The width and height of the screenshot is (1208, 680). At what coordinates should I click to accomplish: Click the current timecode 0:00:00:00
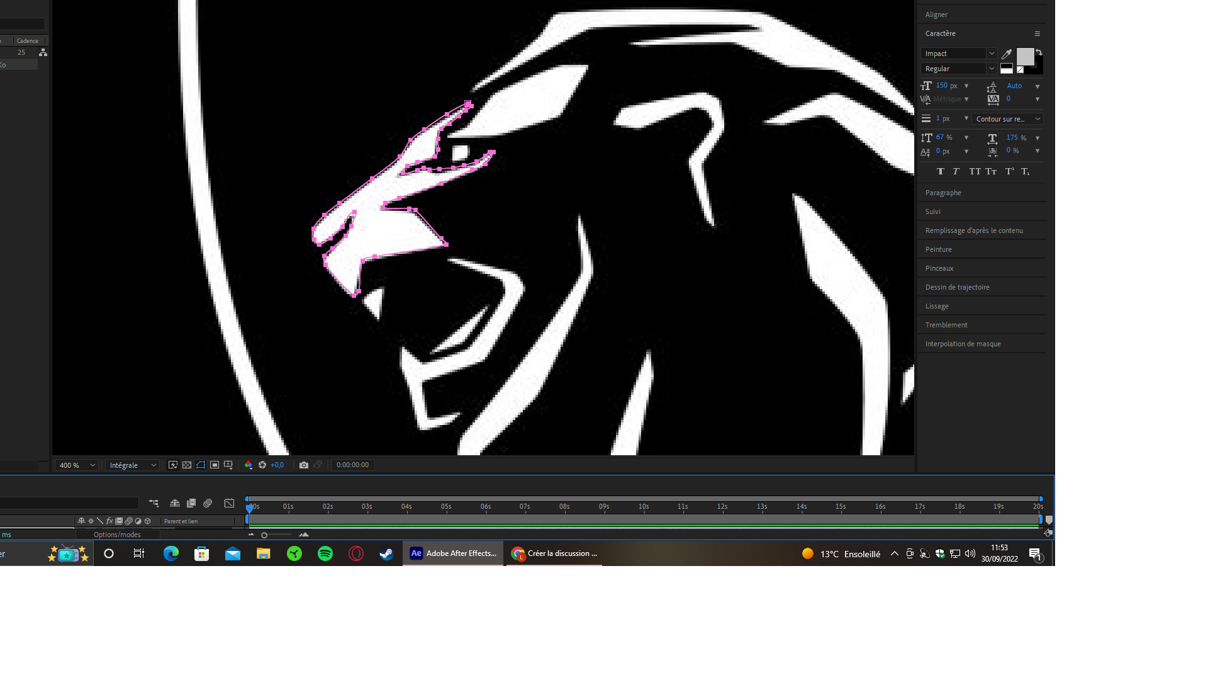(352, 465)
